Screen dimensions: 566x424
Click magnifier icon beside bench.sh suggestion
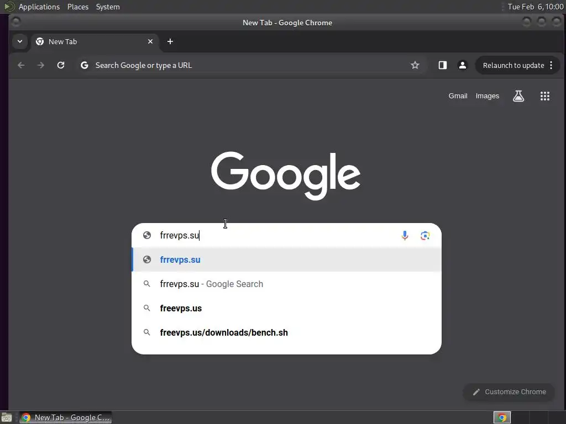[147, 332]
